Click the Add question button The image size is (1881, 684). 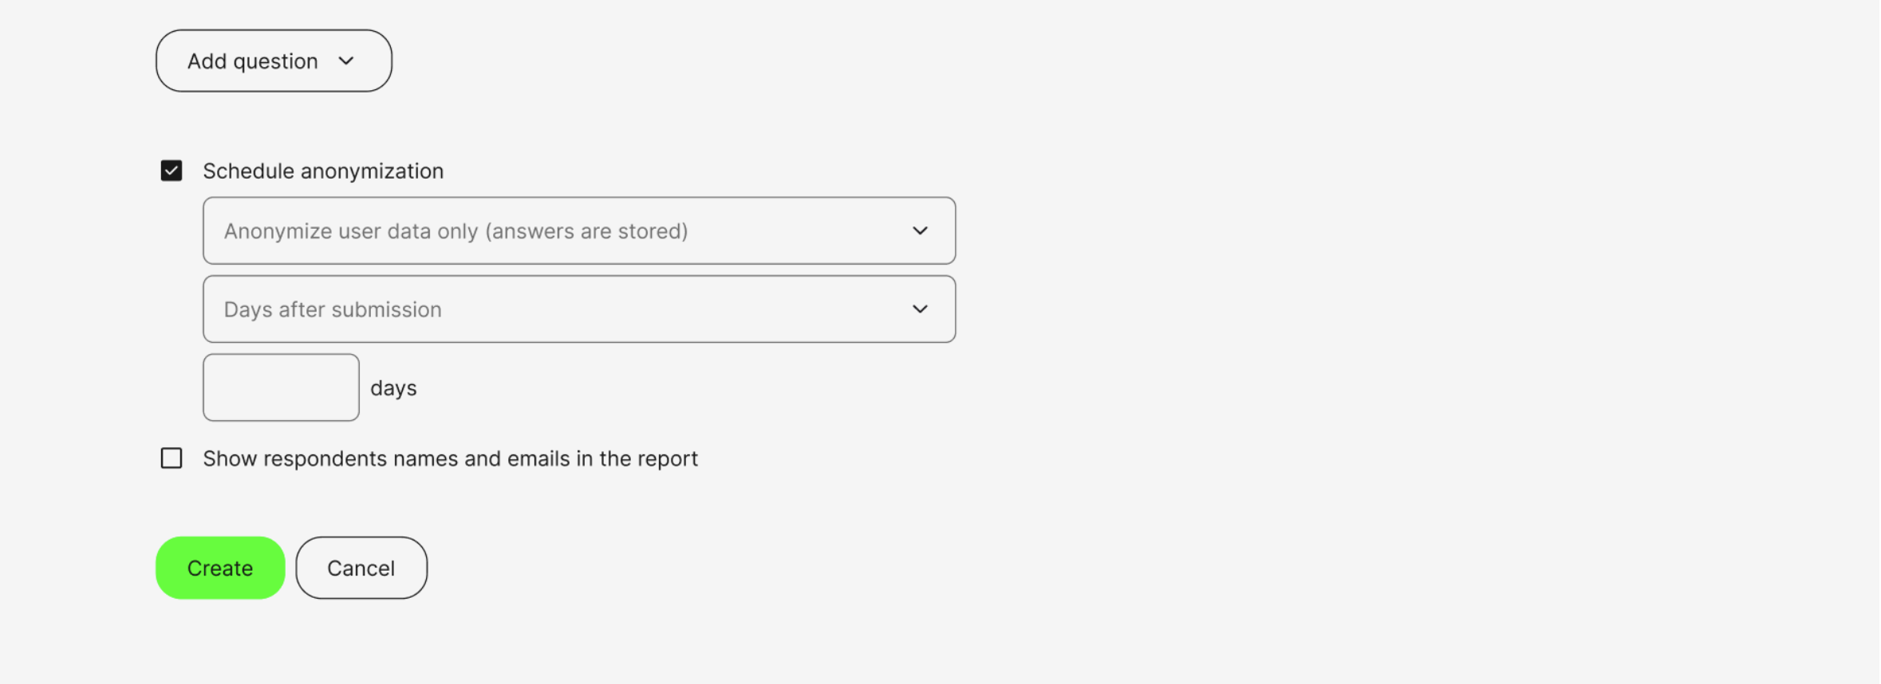274,61
